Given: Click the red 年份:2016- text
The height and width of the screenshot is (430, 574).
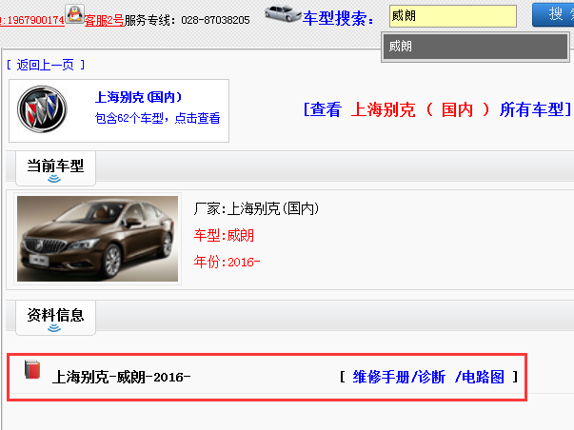Looking at the screenshot, I should [227, 262].
